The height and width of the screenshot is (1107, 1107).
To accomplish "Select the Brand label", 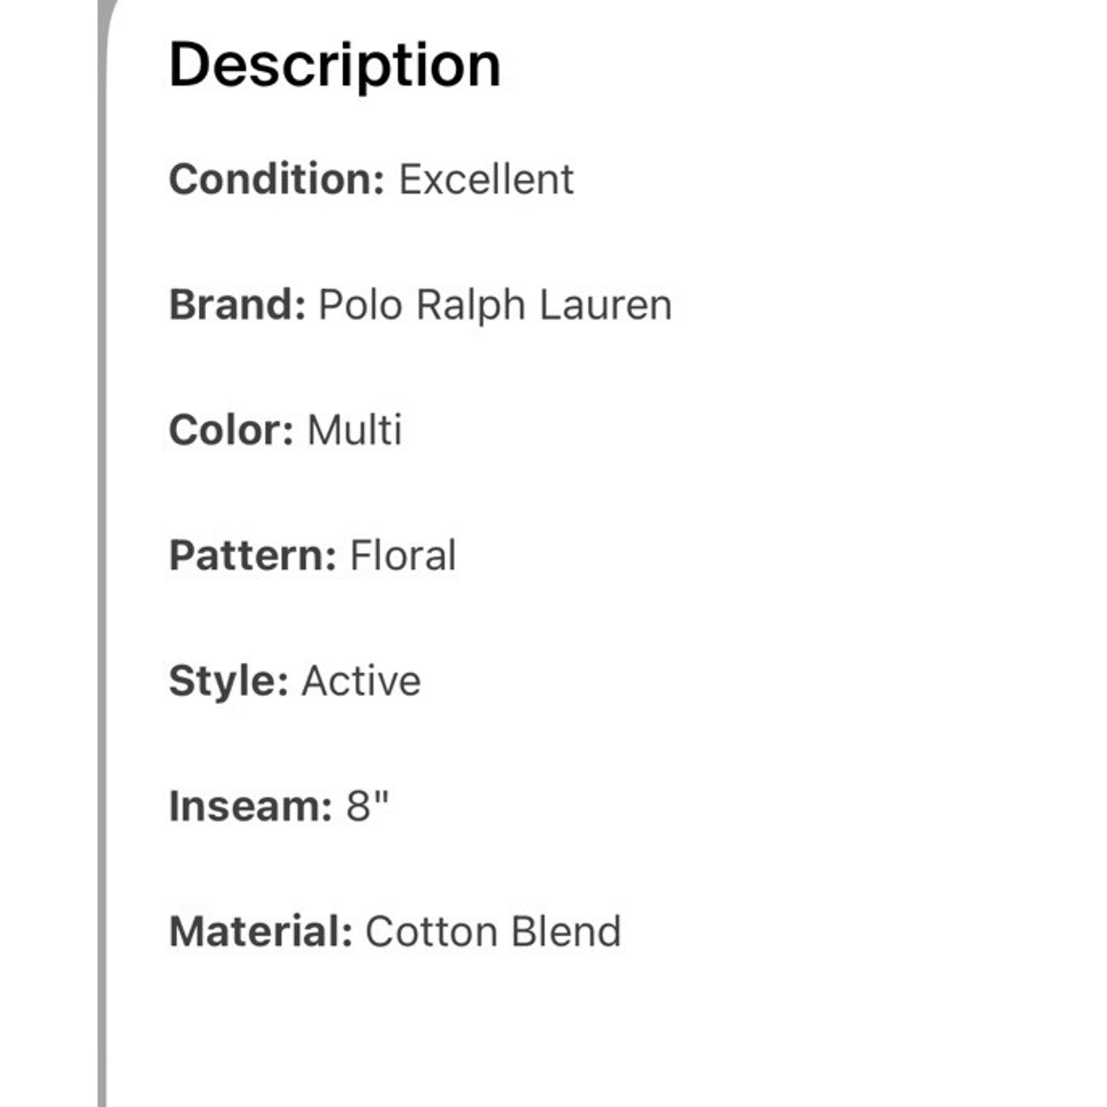I will [237, 304].
